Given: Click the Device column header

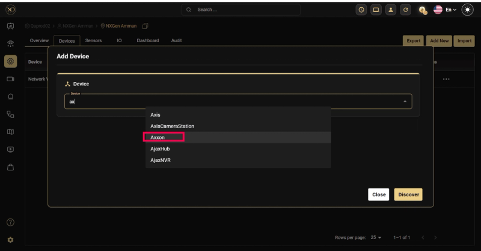Looking at the screenshot, I should click(x=35, y=62).
